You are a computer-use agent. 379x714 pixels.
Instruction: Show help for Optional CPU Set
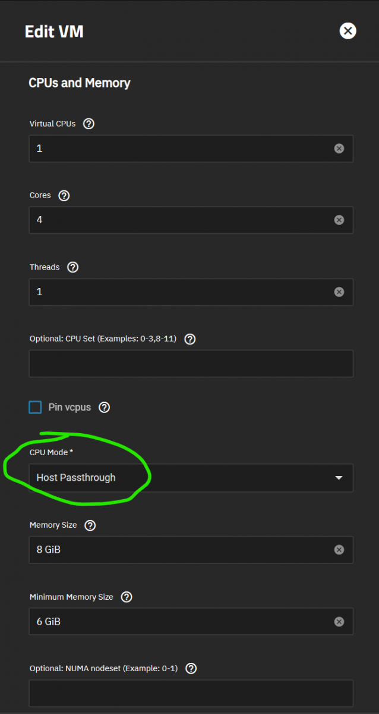tap(190, 339)
